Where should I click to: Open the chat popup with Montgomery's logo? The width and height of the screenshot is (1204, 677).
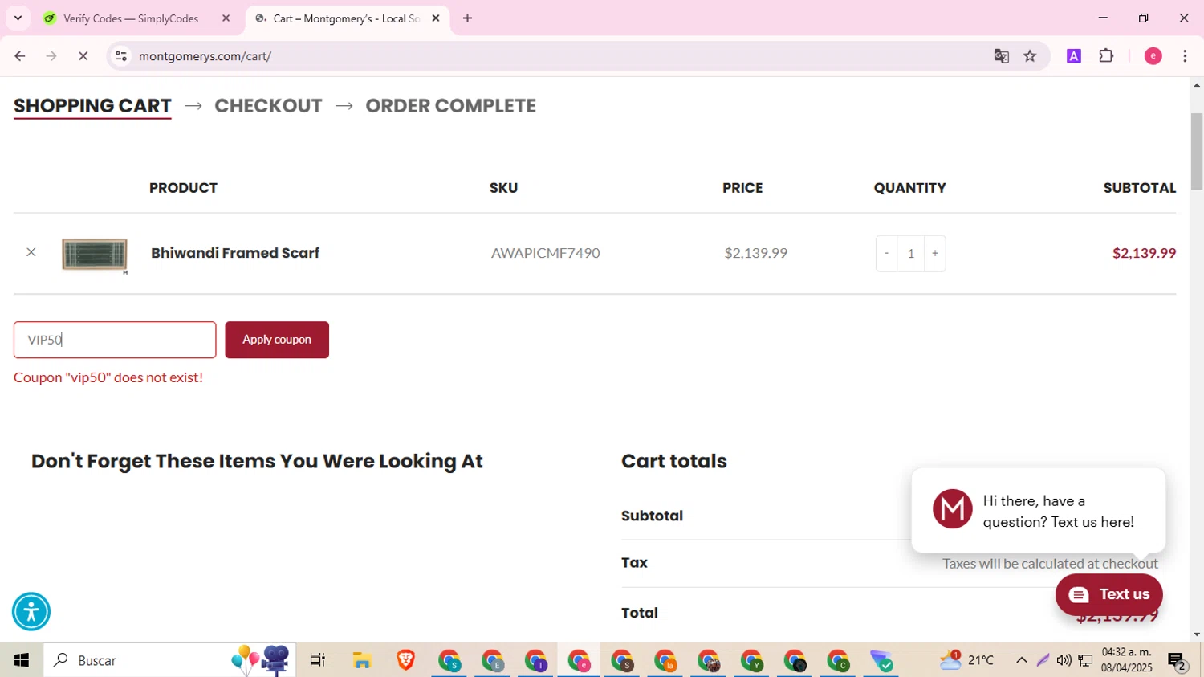tap(1038, 511)
